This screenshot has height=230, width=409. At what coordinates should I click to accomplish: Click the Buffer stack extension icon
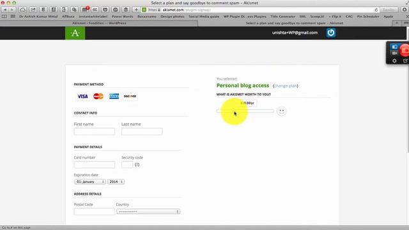[126, 10]
